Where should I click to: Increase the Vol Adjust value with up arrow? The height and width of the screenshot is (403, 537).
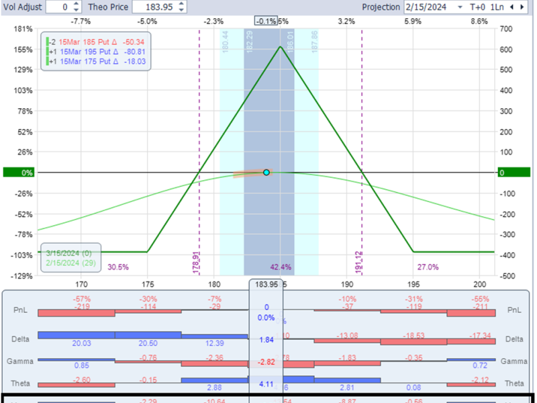pyautogui.click(x=75, y=3)
